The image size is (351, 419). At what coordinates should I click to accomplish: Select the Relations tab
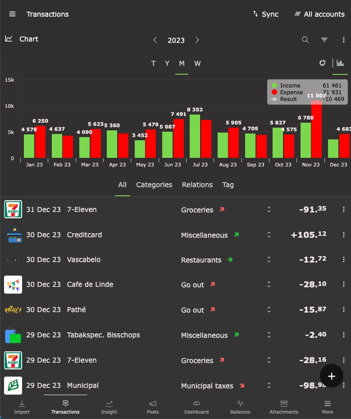pos(197,185)
